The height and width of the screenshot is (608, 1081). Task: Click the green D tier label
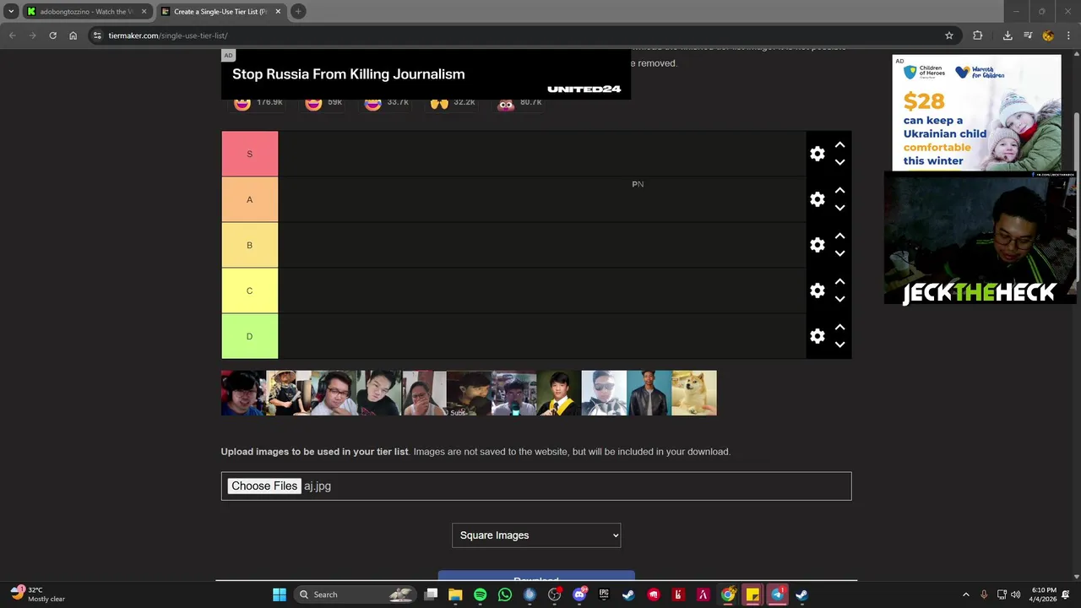[249, 336]
